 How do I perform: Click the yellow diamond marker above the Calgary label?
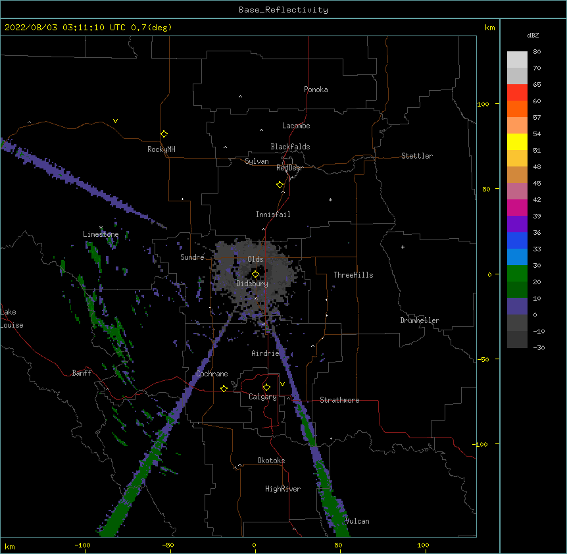[266, 388]
